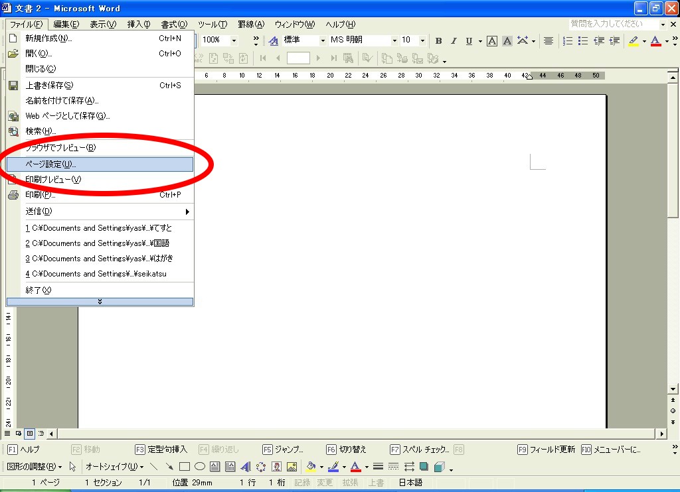The width and height of the screenshot is (680, 492).
Task: Choose 名前を付けて保存 menu item
Action: tap(100, 101)
